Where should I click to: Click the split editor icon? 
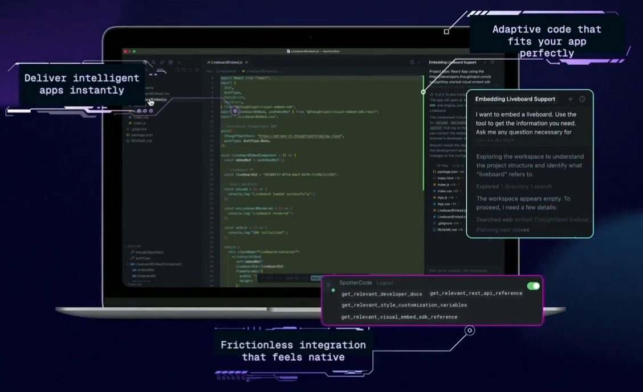click(412, 63)
